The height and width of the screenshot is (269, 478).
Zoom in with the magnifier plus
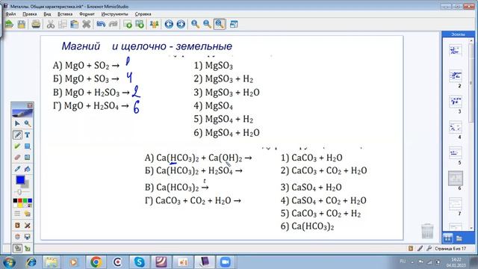tap(196, 24)
